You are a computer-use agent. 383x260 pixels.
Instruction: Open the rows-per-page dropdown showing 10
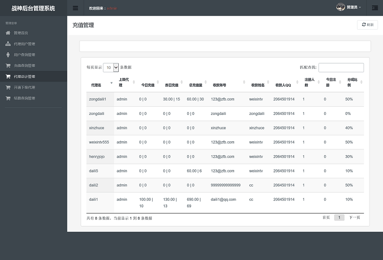(111, 68)
